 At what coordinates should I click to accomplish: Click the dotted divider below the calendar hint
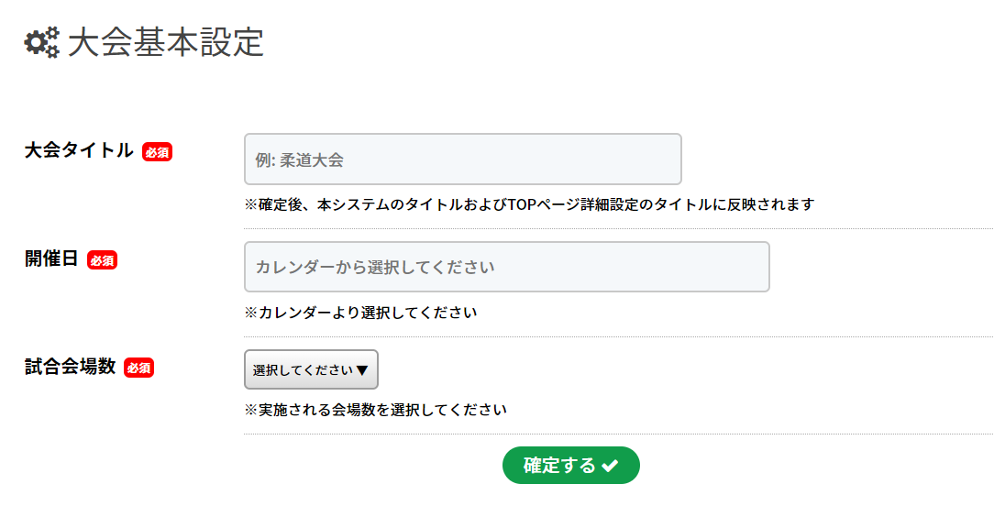click(618, 336)
